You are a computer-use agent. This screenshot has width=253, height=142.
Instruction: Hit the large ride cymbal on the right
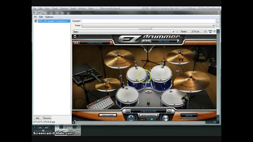pyautogui.click(x=192, y=82)
